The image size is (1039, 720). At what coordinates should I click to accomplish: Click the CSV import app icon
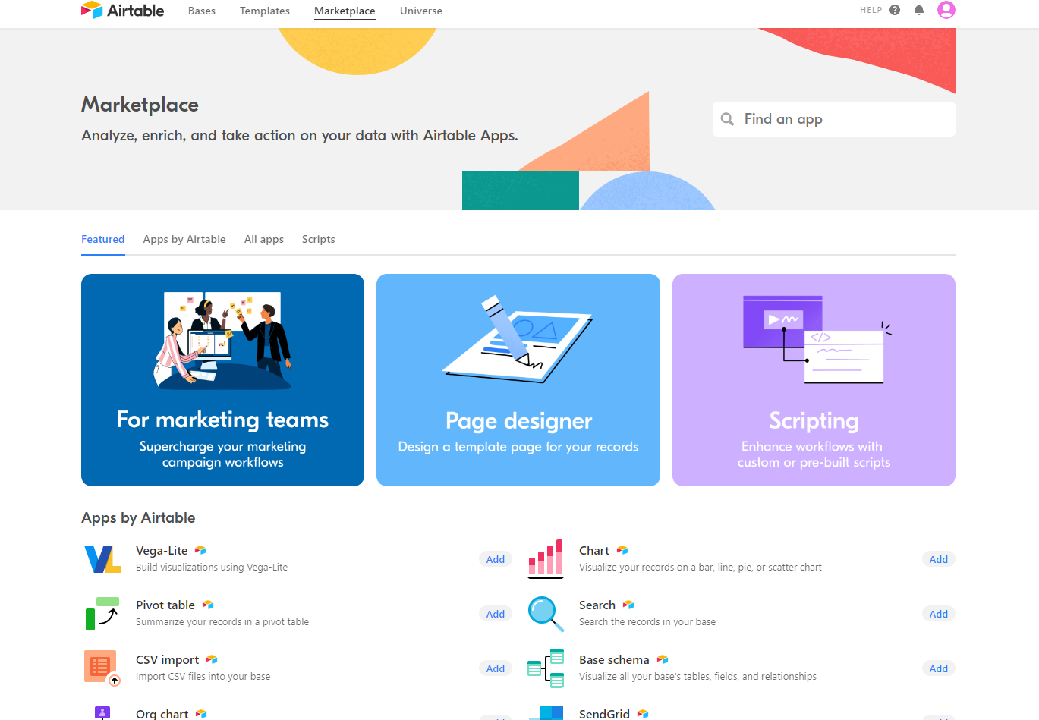tap(102, 668)
